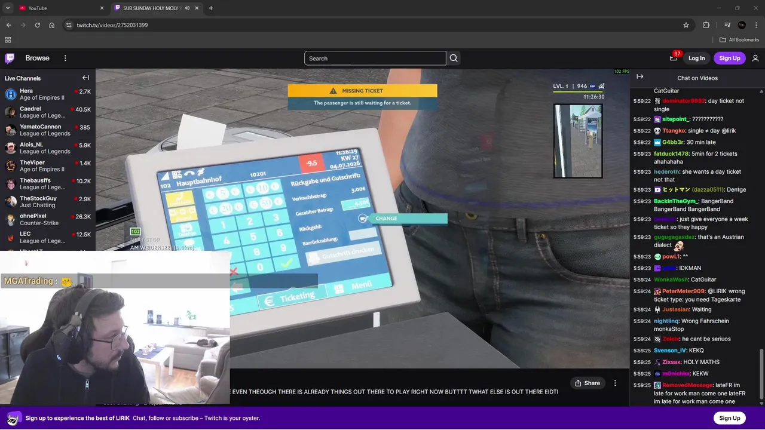Click the Log In button
This screenshot has width=765, height=430.
(x=697, y=58)
